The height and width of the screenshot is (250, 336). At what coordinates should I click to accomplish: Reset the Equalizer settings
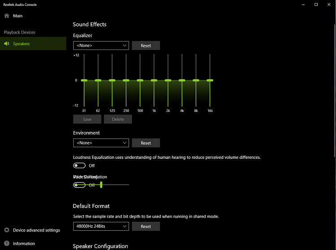[x=146, y=46]
